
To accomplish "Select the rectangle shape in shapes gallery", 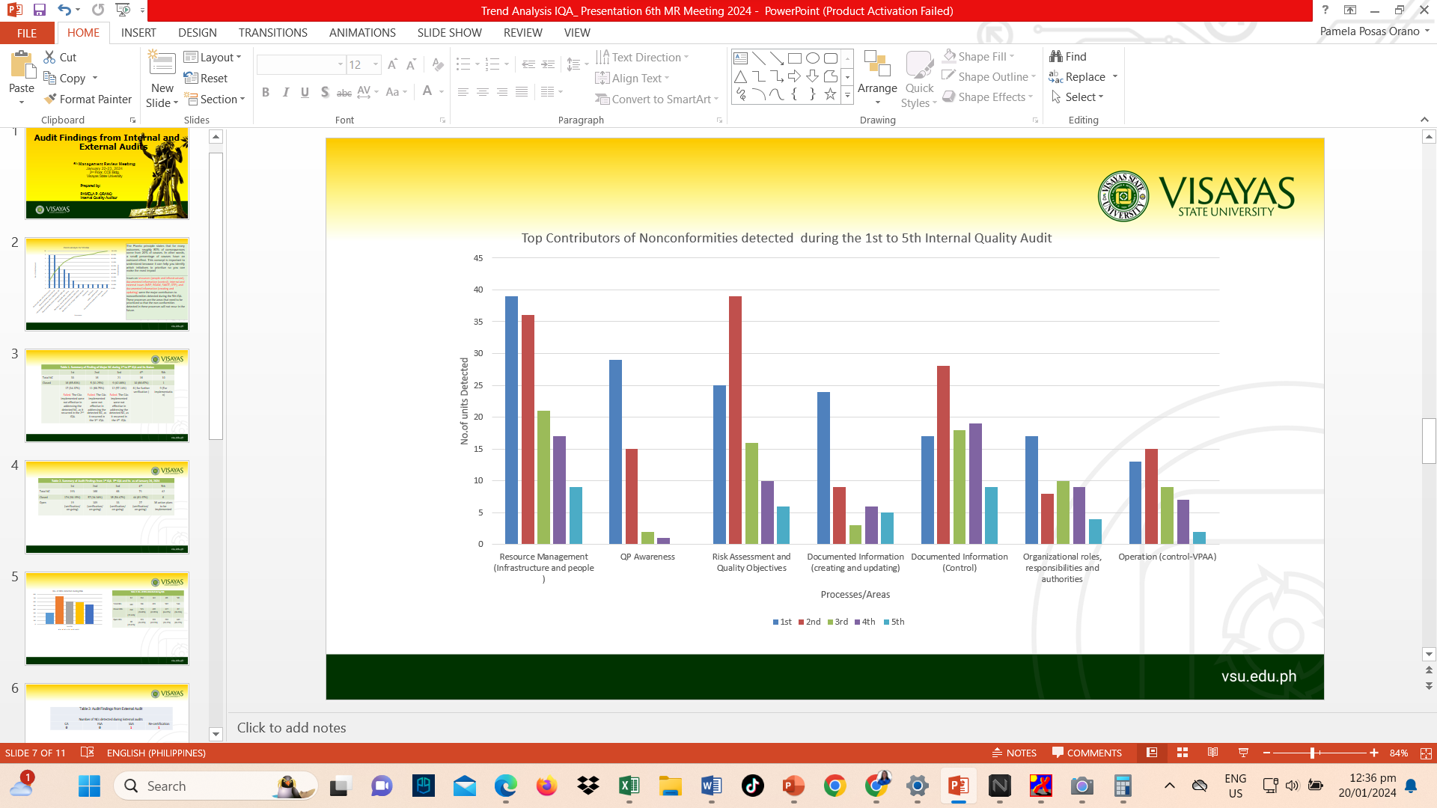I will coord(795,58).
